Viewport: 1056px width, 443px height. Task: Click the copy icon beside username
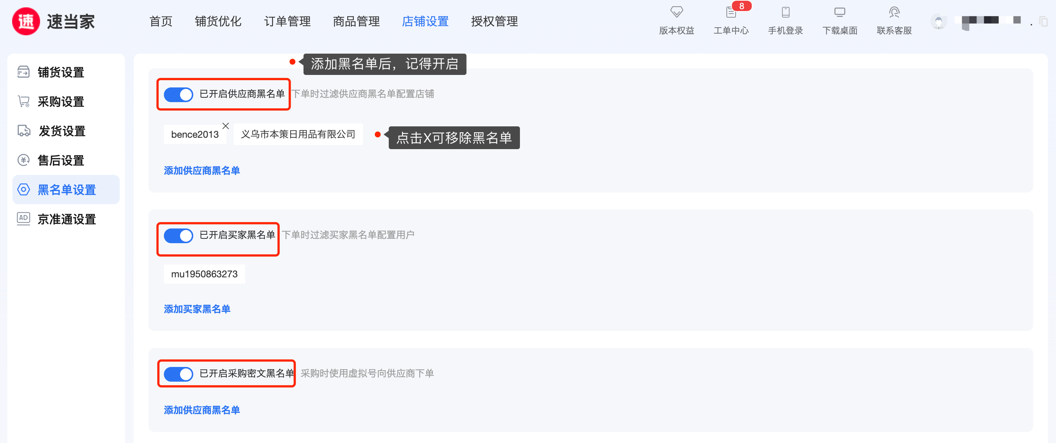1043,21
